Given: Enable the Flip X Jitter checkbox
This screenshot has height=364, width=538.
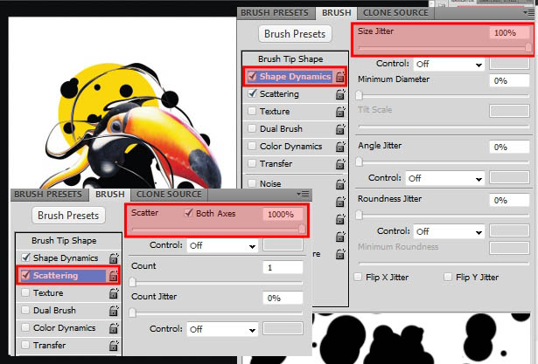Looking at the screenshot, I should click(358, 277).
